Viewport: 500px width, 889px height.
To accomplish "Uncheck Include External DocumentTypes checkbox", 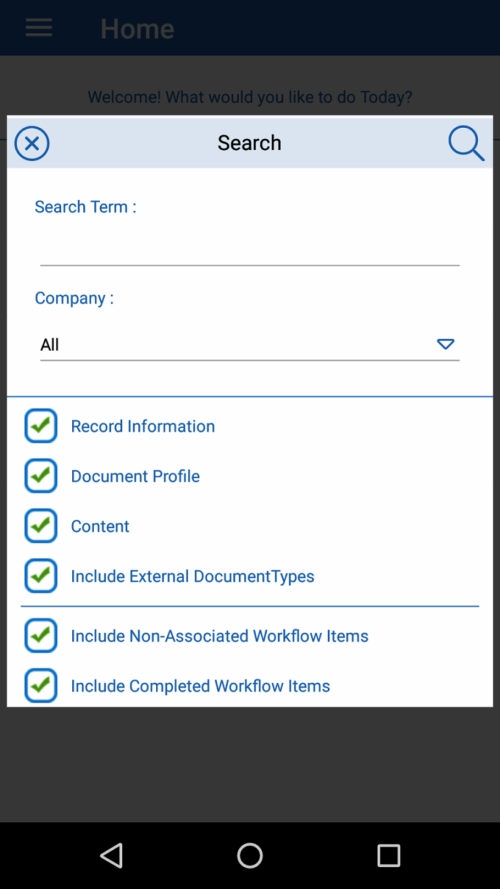I will (41, 576).
